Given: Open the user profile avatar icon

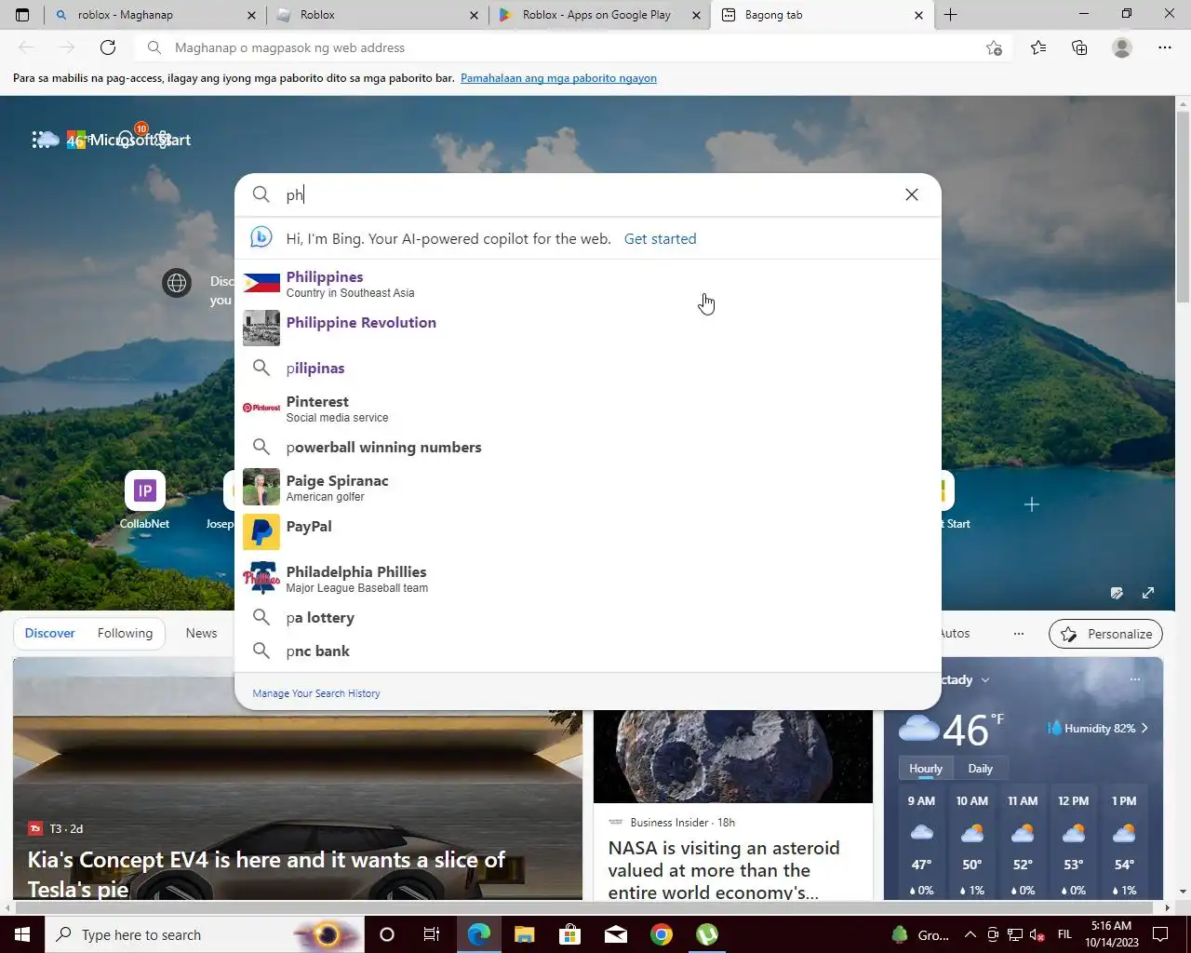Looking at the screenshot, I should point(1122,47).
